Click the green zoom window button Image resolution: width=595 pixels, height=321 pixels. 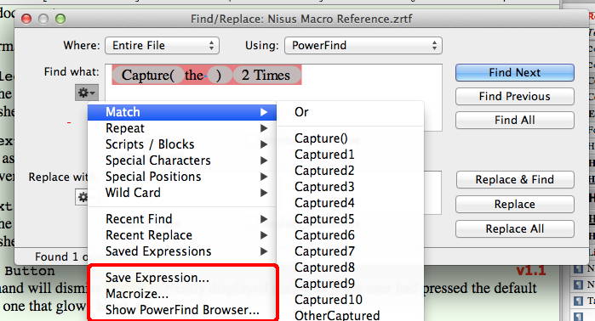[x=60, y=19]
